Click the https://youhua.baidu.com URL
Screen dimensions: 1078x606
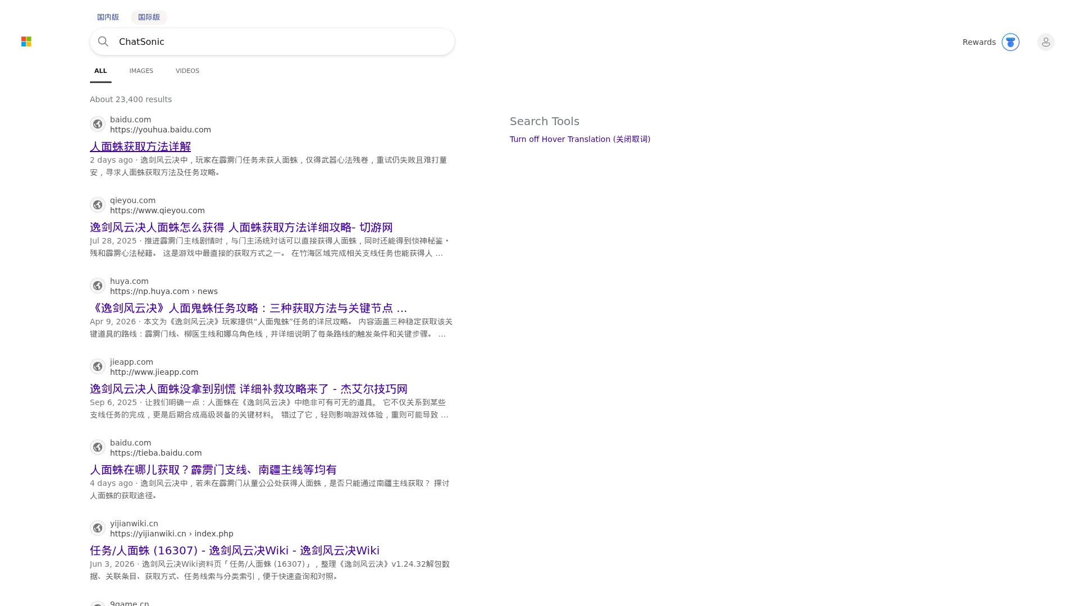point(161,130)
